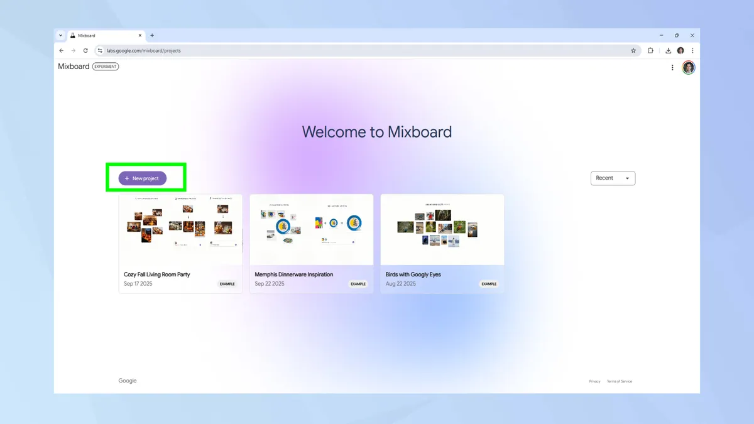Screen dimensions: 754x424
Task: Click the EXPERIMENT badge next to Mixboard
Action: tap(106, 66)
